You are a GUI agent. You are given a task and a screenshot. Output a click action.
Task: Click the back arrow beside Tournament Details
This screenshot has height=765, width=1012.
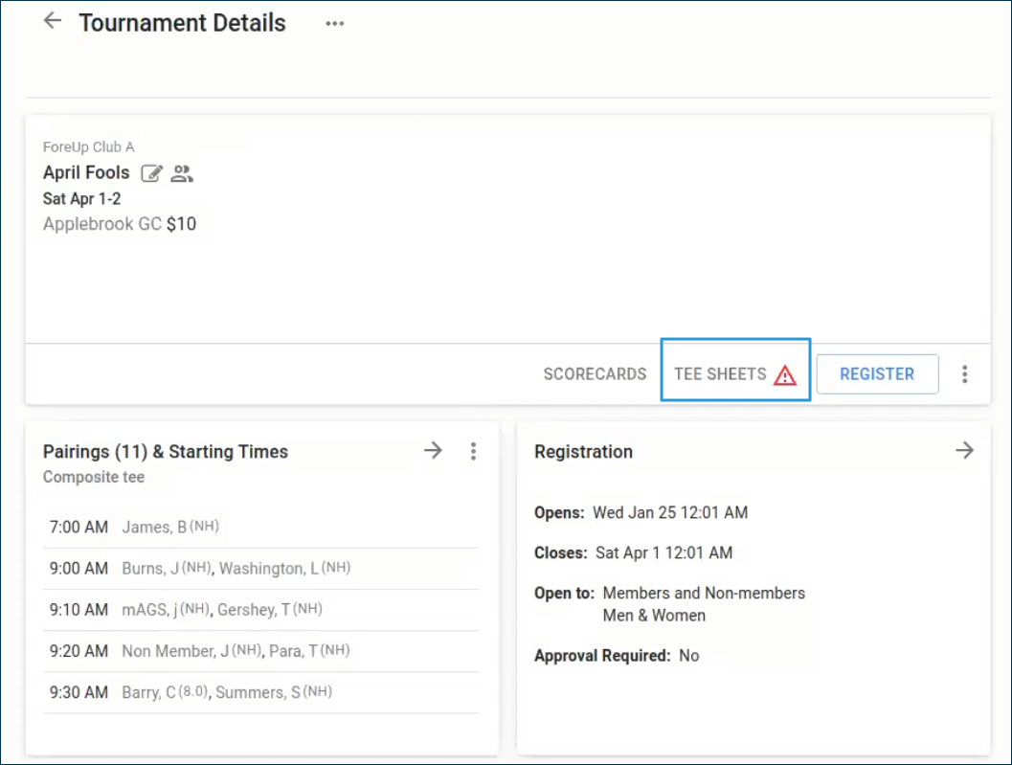click(53, 21)
